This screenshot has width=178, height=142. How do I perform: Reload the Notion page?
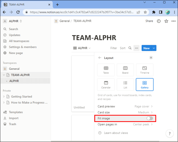pyautogui.click(x=18, y=12)
